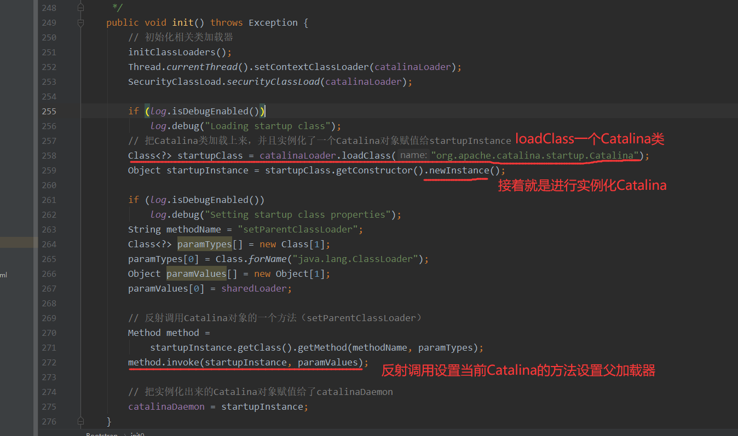Click the throws keyword on line 249

(x=227, y=22)
